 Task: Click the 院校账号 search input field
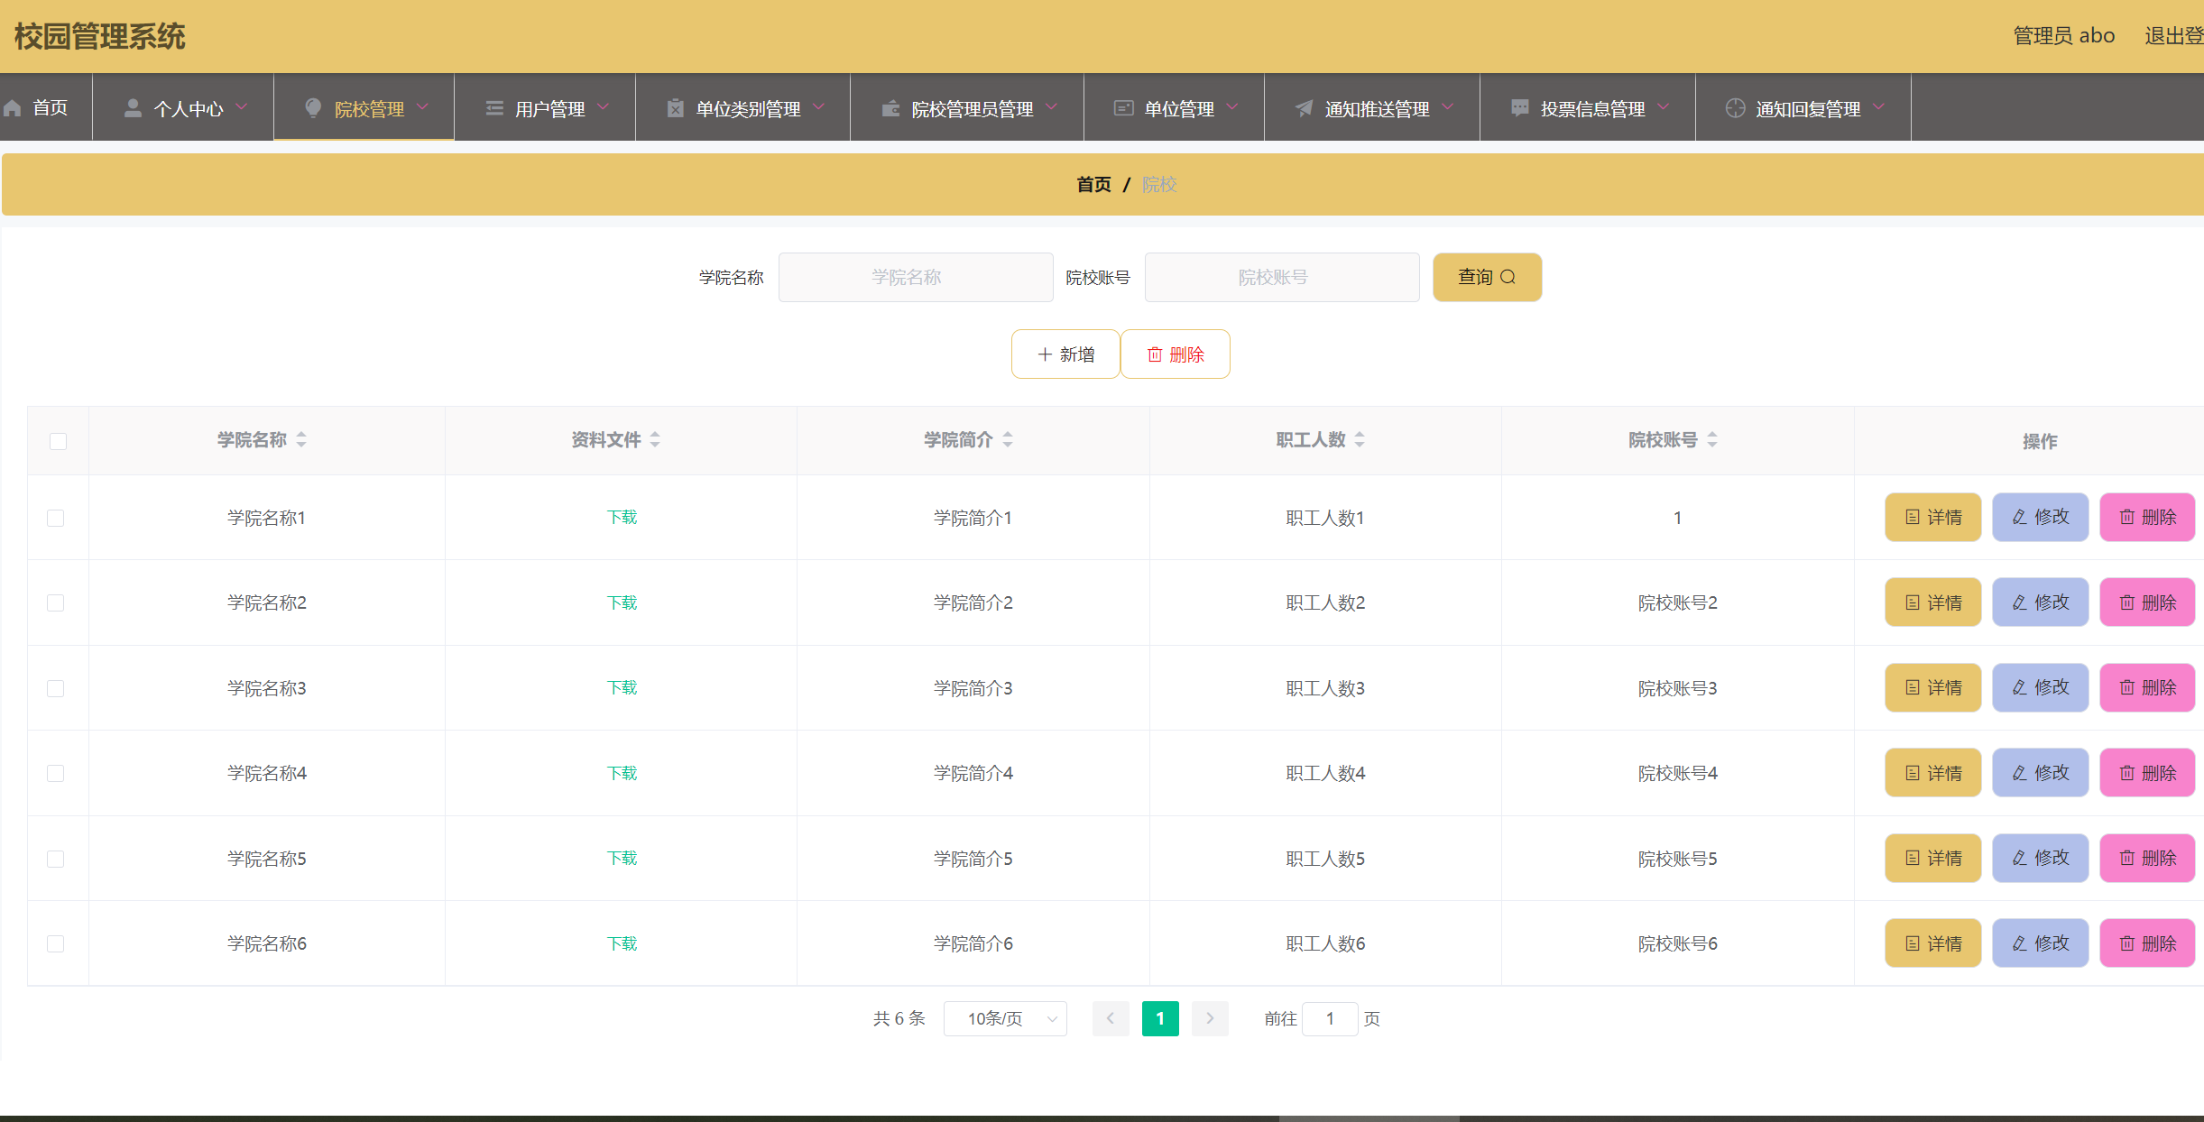point(1281,278)
